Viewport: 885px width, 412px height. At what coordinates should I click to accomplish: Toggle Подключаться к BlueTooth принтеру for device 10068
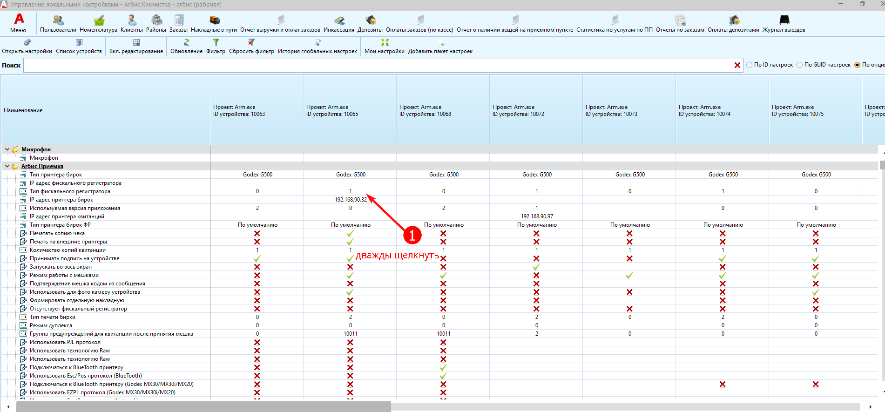click(443, 367)
